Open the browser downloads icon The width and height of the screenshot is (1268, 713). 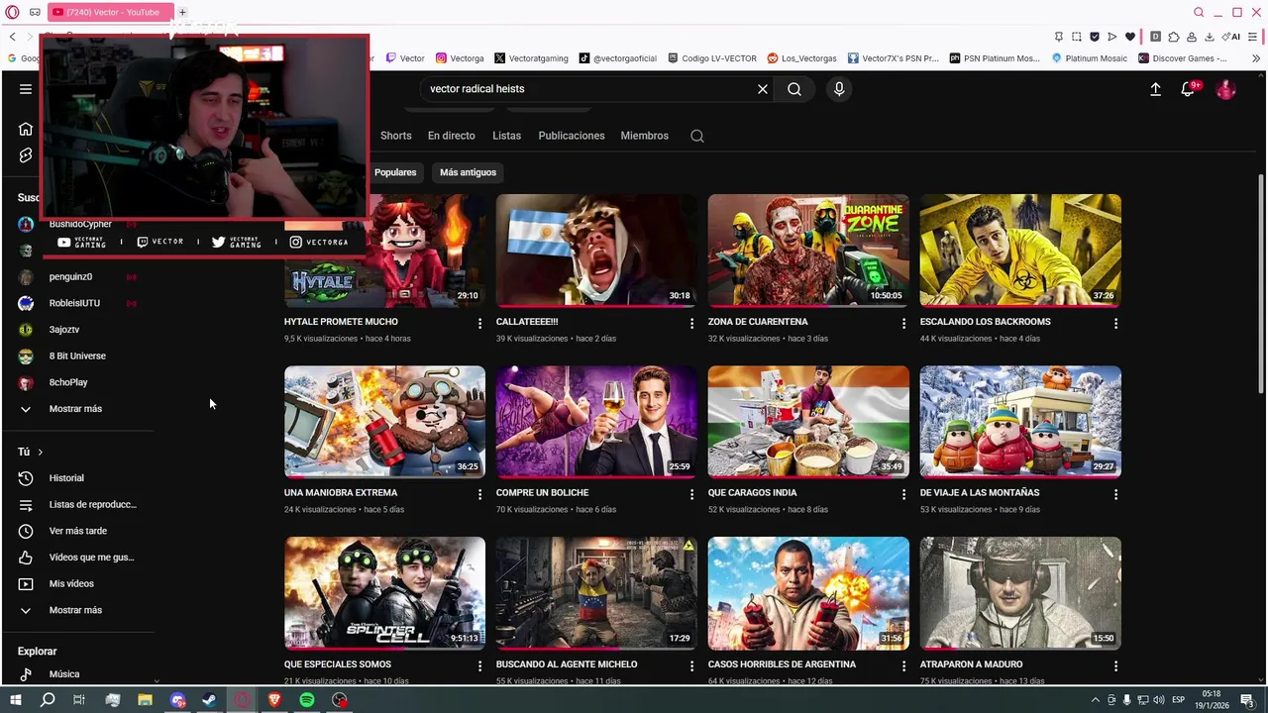pyautogui.click(x=1210, y=37)
